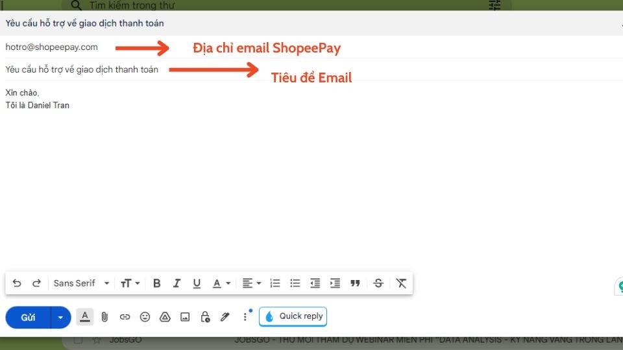
Task: Decrease the indent level
Action: click(315, 283)
